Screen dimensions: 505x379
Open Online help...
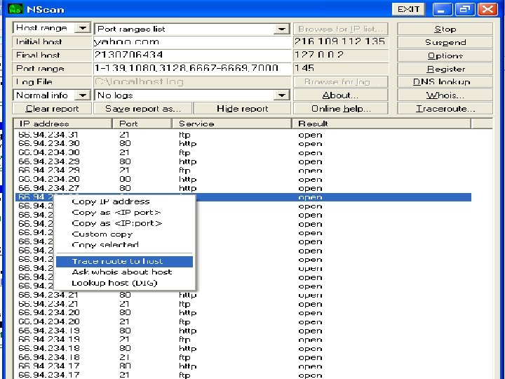340,108
